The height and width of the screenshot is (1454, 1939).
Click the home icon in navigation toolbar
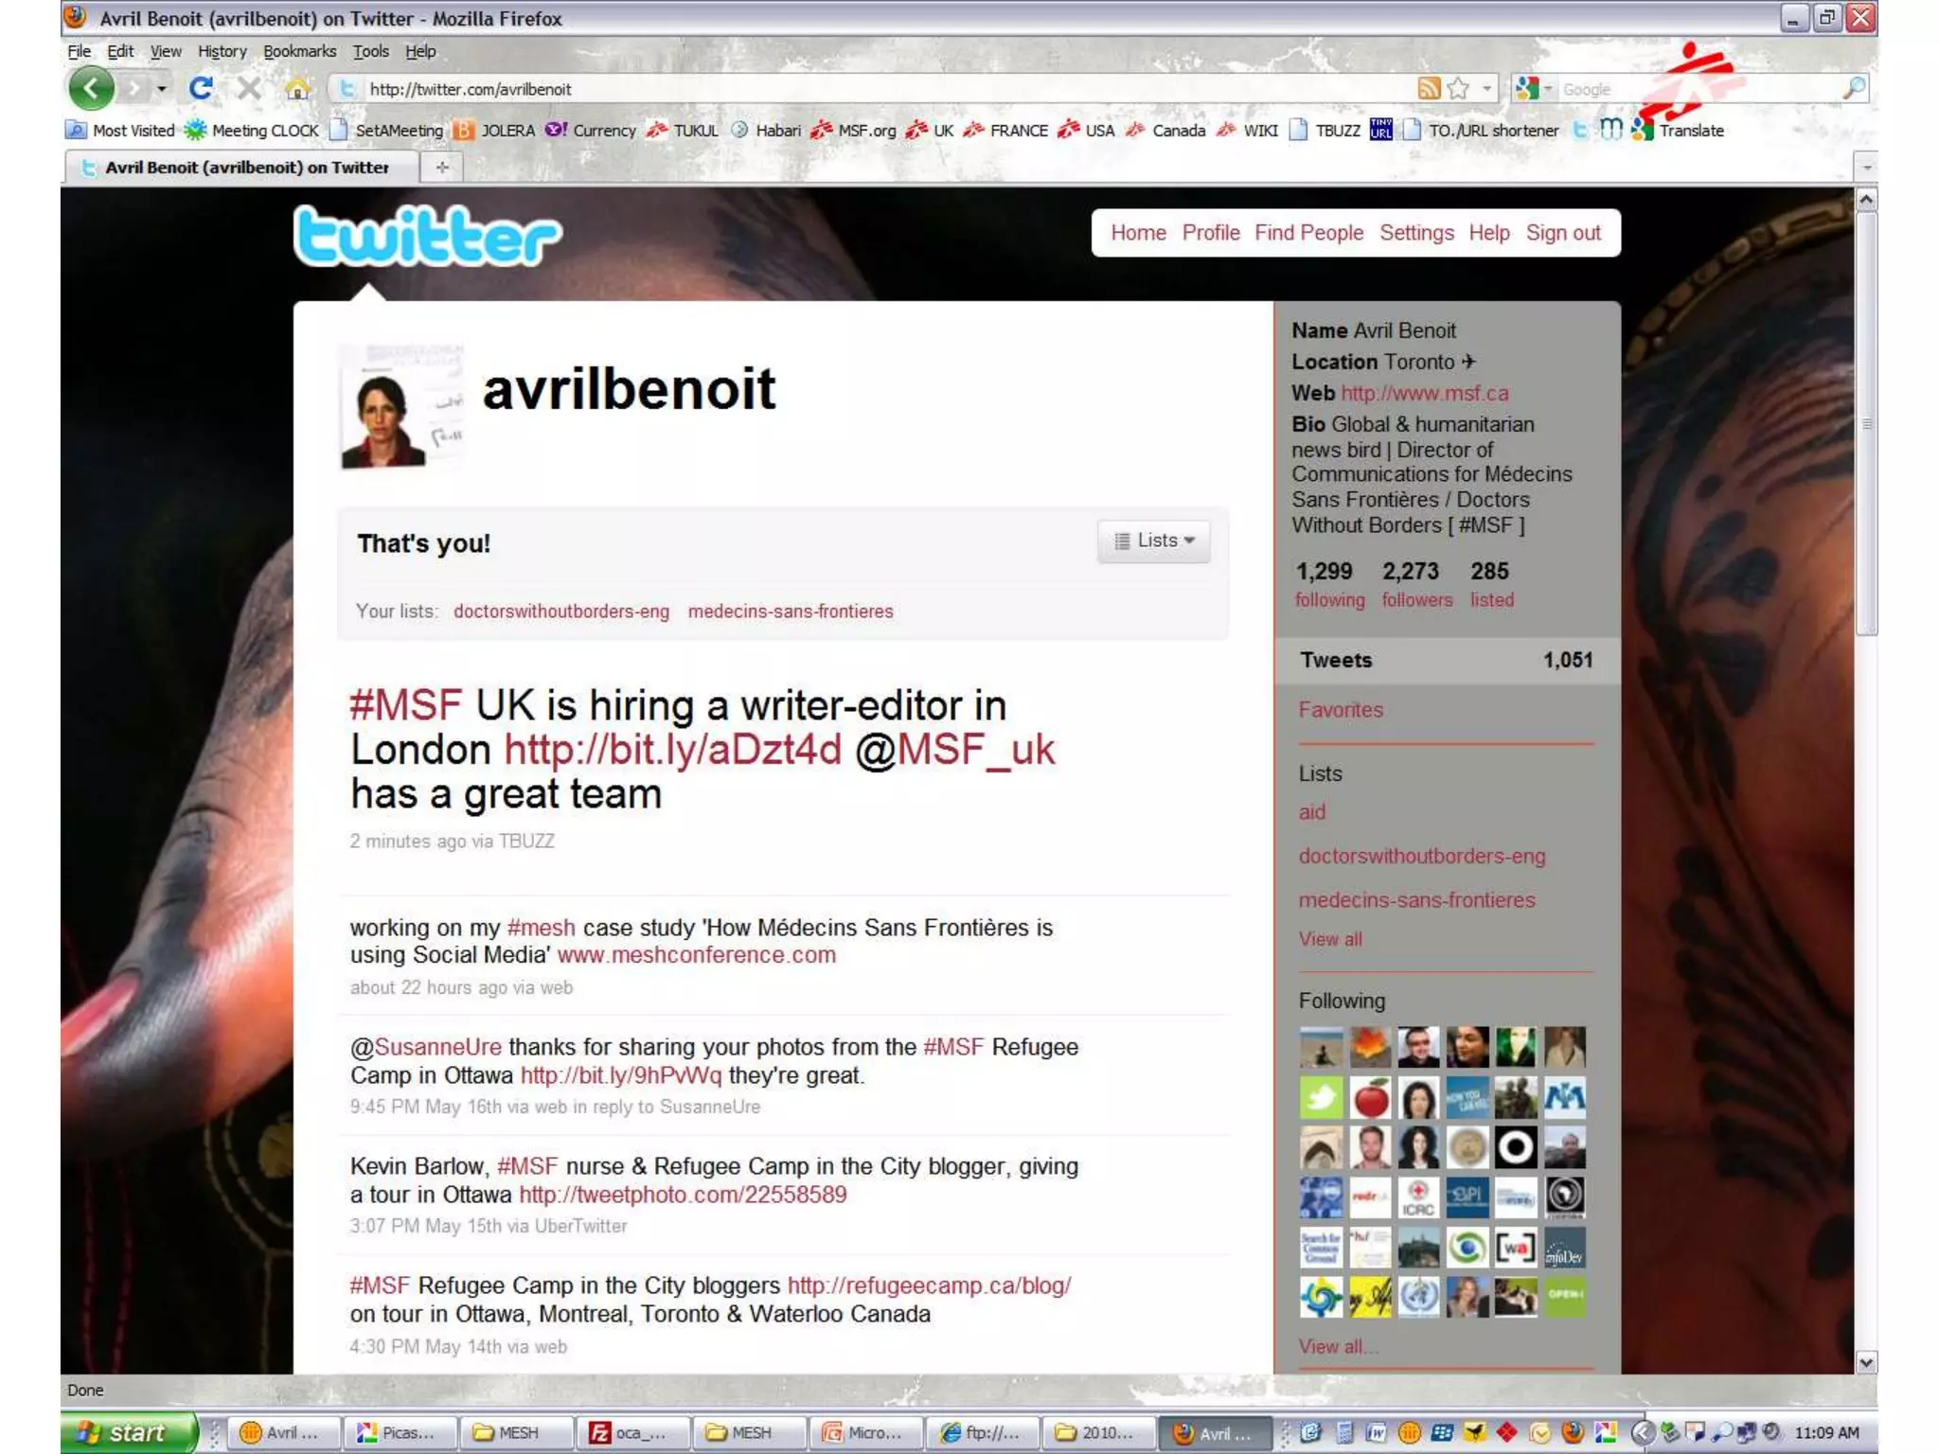tap(297, 90)
